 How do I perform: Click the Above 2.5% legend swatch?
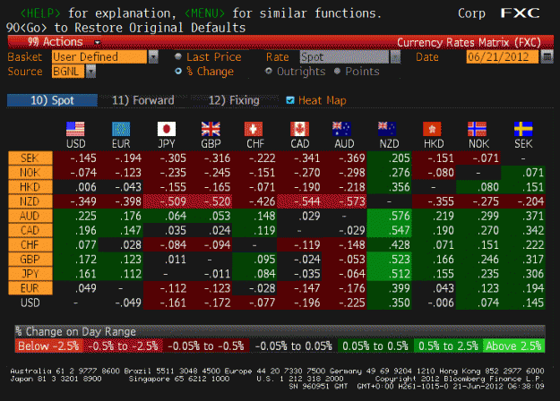pos(513,346)
